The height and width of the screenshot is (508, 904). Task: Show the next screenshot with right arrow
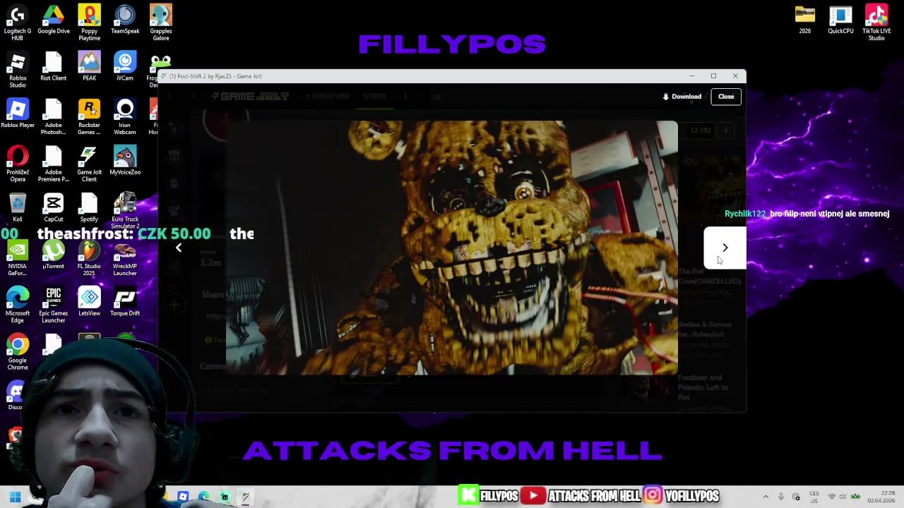[725, 248]
